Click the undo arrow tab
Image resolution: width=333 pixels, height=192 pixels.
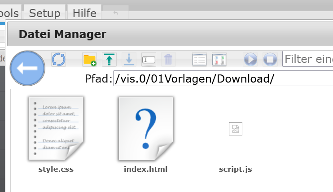[116, 13]
